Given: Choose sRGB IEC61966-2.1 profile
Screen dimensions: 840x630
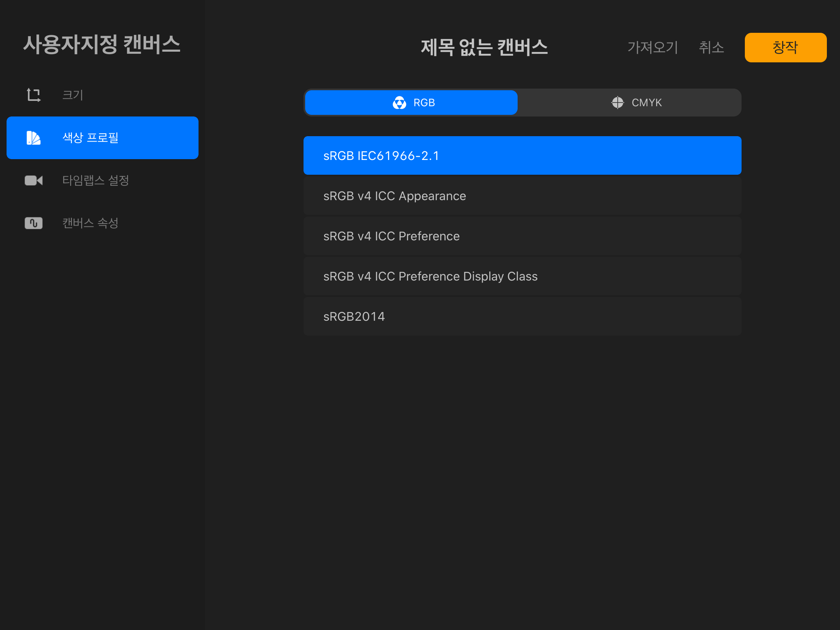Looking at the screenshot, I should tap(522, 156).
